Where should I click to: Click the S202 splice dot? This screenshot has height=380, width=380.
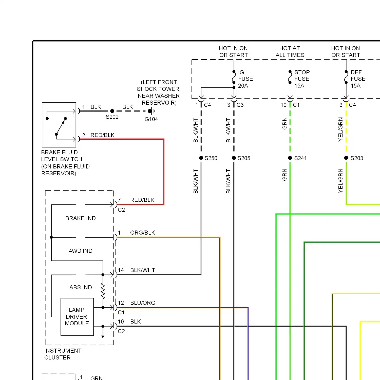(112, 111)
